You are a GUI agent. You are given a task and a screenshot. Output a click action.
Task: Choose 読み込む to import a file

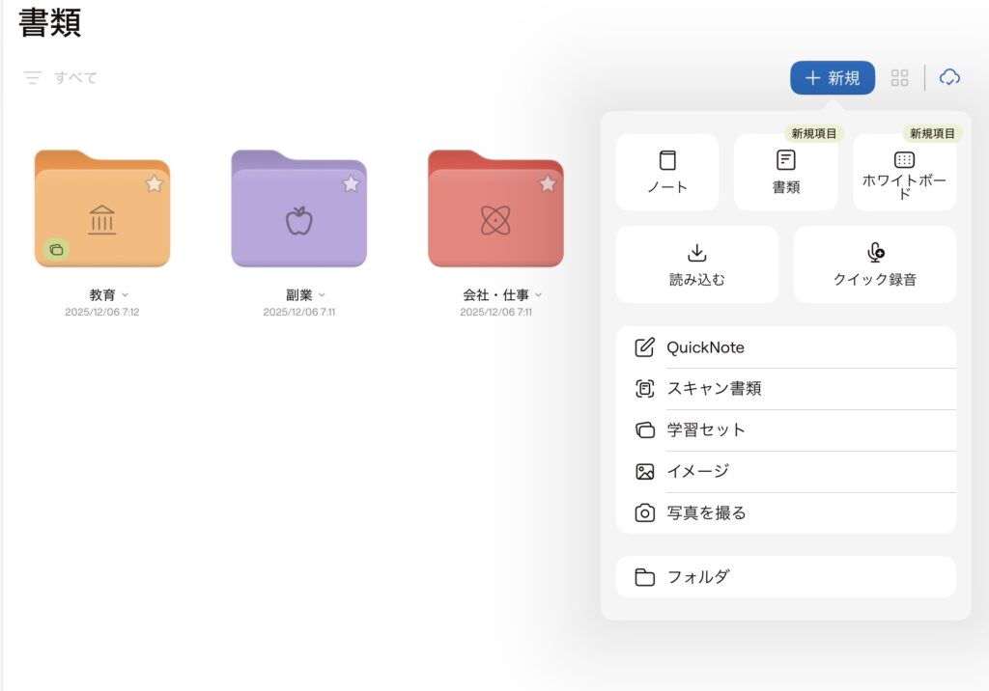coord(696,264)
